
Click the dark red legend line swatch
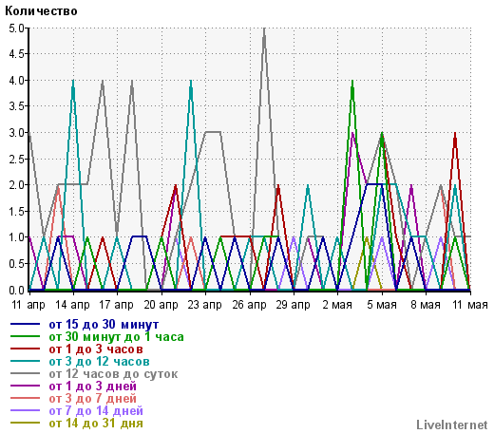25,349
